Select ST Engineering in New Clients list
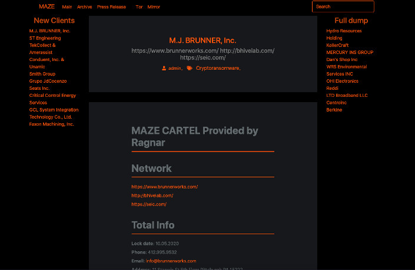This screenshot has height=270, width=415. [x=45, y=38]
